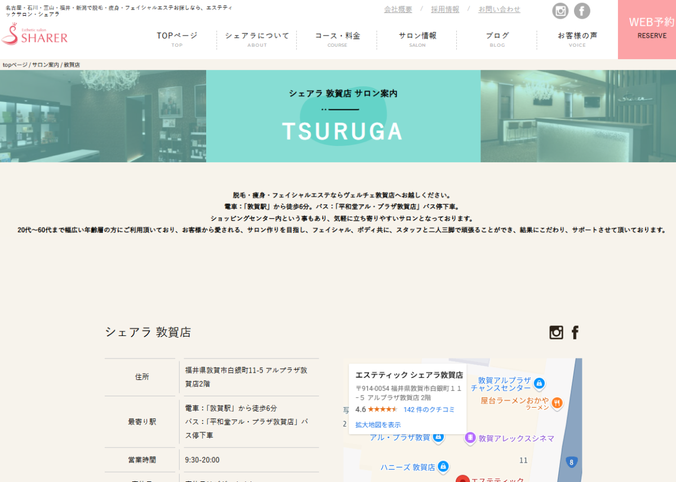676x482 pixels.
Task: Click the red エステティック location pin
Action: pos(462,479)
